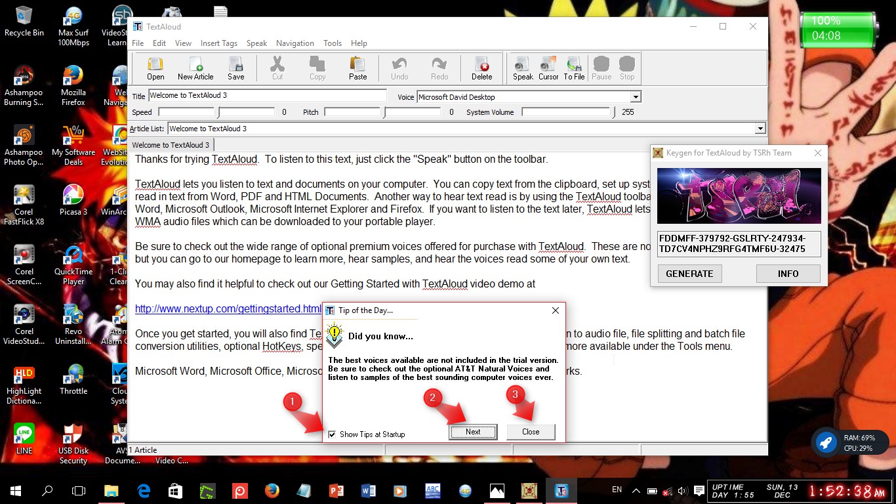Click the Stop toolbar icon
Viewport: 896px width, 504px height.
627,68
